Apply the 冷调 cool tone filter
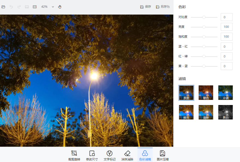 [x=226, y=93]
